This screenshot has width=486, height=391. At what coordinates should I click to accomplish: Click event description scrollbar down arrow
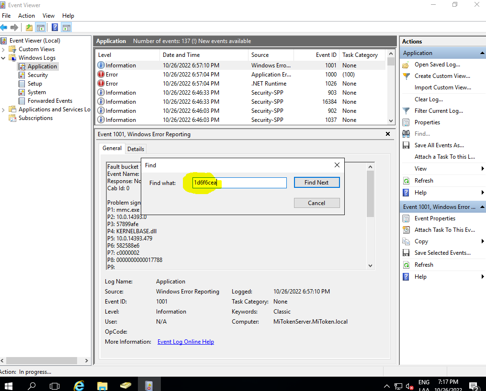point(370,265)
